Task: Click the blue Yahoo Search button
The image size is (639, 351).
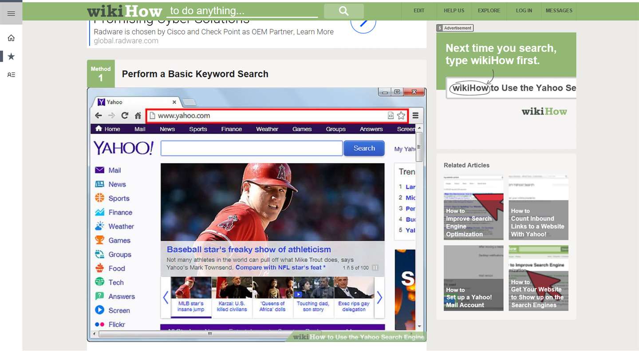Action: (x=364, y=148)
